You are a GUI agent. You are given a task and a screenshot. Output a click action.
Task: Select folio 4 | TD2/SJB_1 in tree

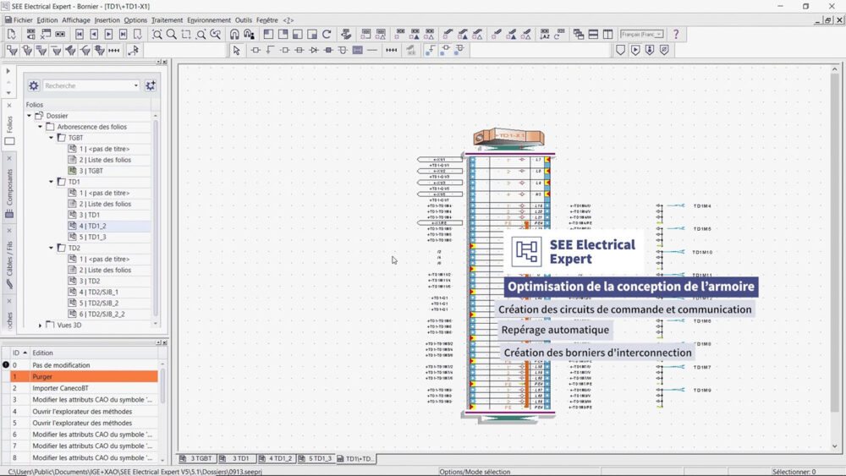coord(99,293)
